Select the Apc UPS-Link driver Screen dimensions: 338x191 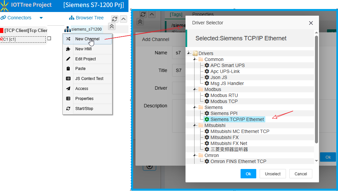coord(225,71)
